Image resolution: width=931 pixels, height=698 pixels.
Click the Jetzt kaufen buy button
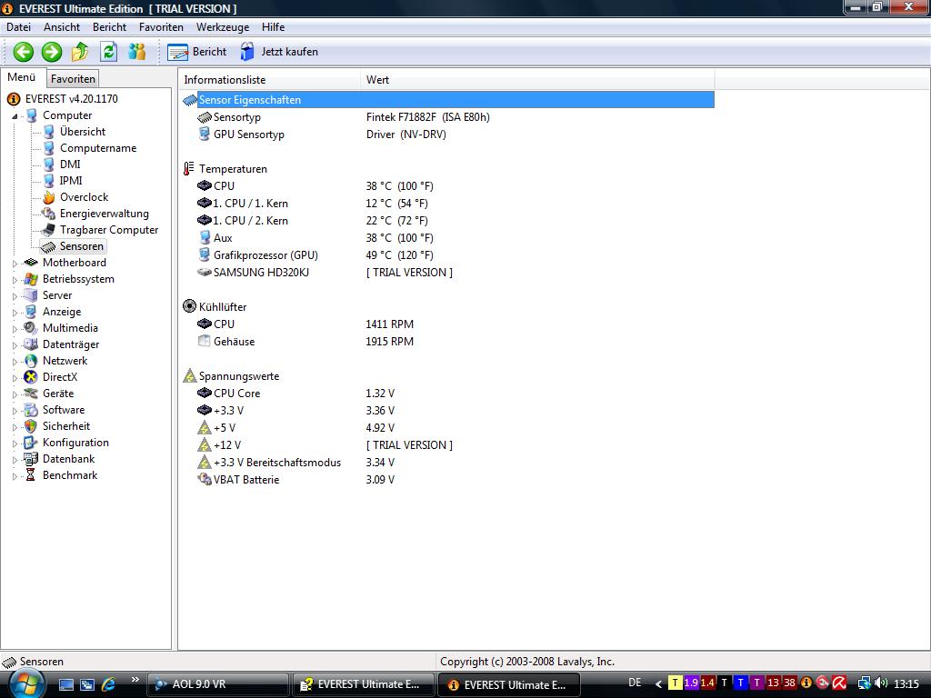(279, 52)
